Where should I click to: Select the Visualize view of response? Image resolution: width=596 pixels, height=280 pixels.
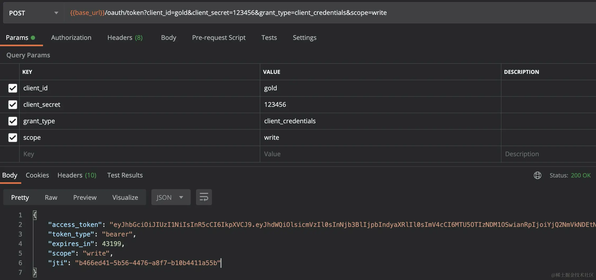tap(125, 197)
